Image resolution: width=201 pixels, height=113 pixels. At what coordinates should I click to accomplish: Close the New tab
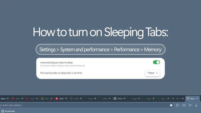[x=197, y=99]
